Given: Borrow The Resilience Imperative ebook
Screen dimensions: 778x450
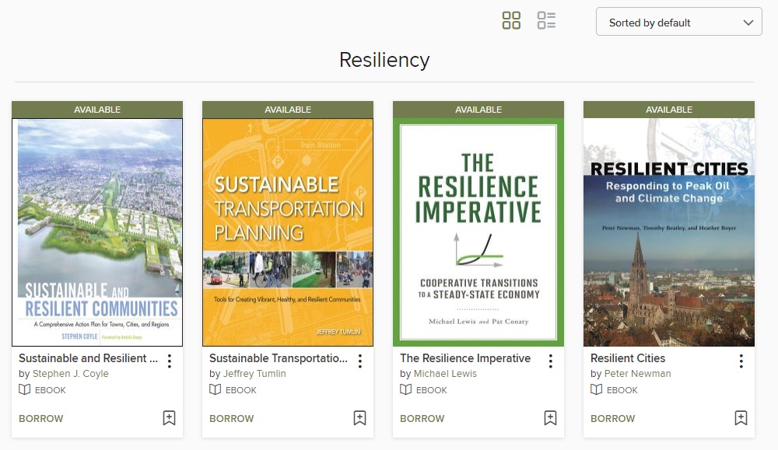Looking at the screenshot, I should coord(422,419).
